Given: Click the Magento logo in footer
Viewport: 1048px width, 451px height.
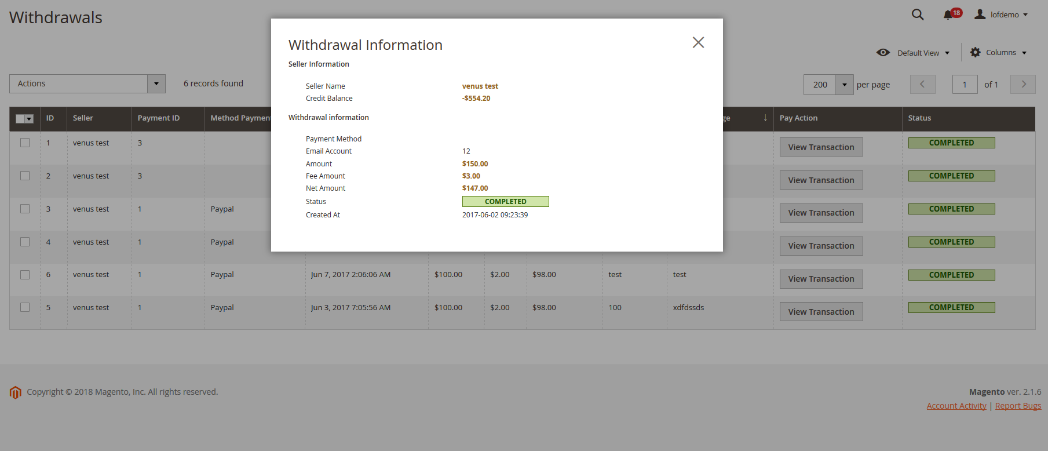Looking at the screenshot, I should coord(16,392).
